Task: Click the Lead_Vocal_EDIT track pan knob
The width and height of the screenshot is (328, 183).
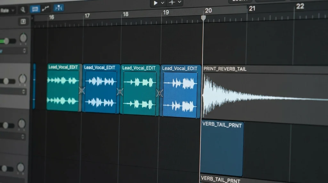Action: pos(22,79)
